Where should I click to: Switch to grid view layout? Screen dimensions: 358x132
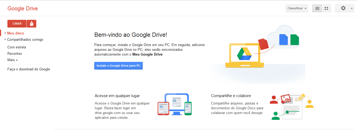pyautogui.click(x=326, y=8)
